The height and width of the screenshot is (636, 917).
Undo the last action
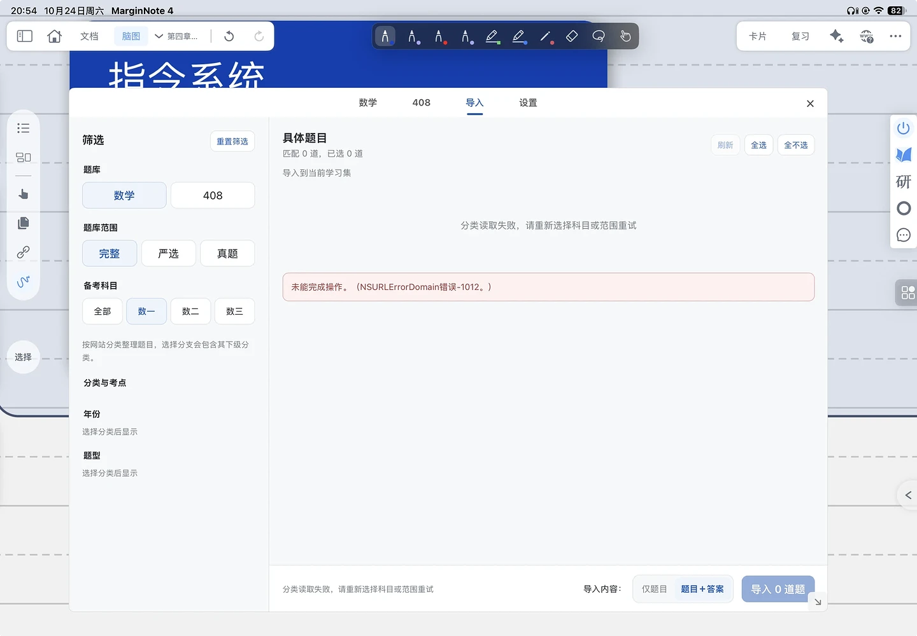(229, 36)
